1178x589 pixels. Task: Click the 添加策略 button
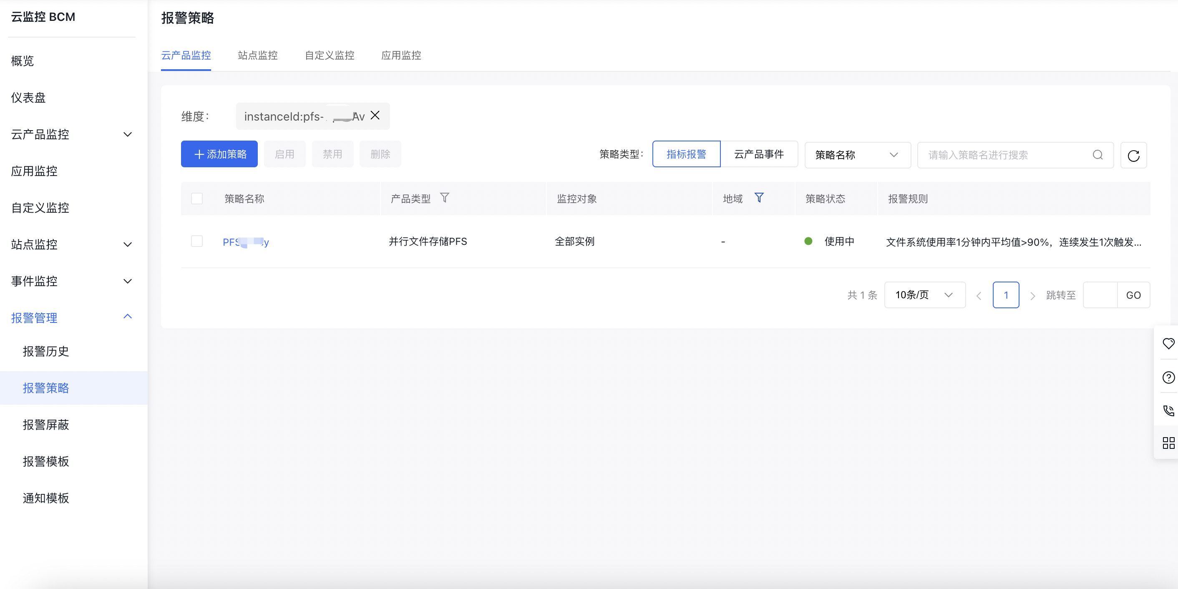219,154
